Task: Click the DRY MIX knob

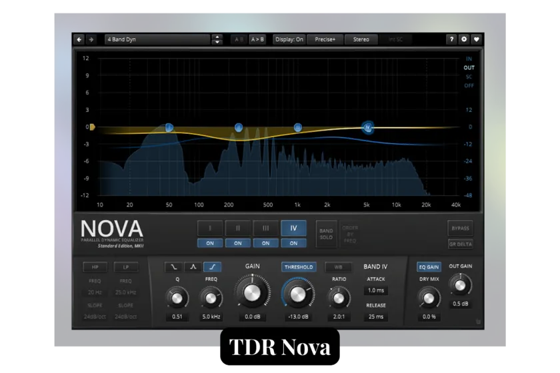Action: click(x=429, y=298)
